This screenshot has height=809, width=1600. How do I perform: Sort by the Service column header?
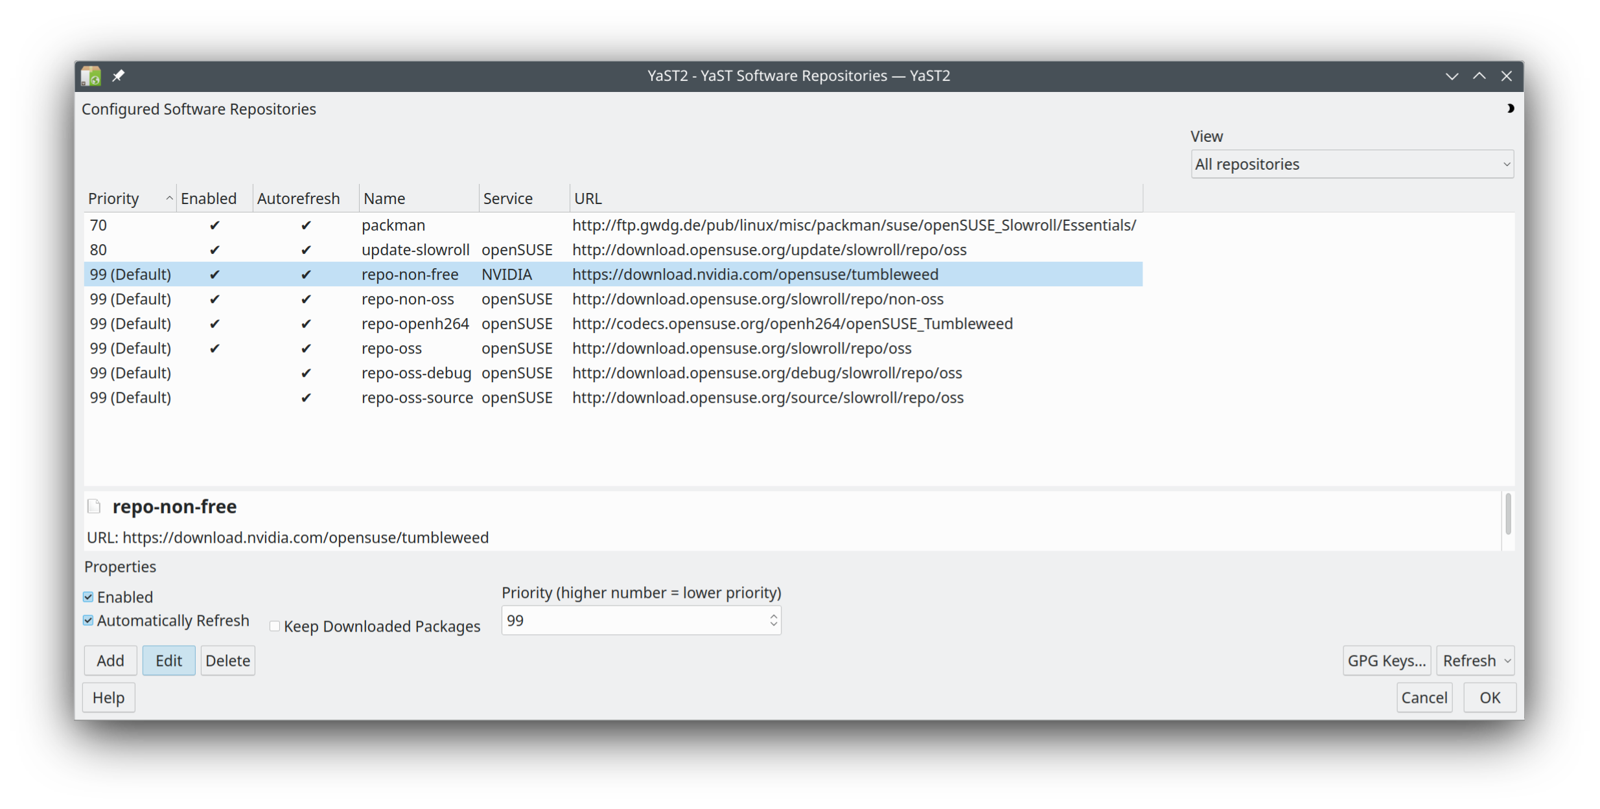(x=524, y=198)
